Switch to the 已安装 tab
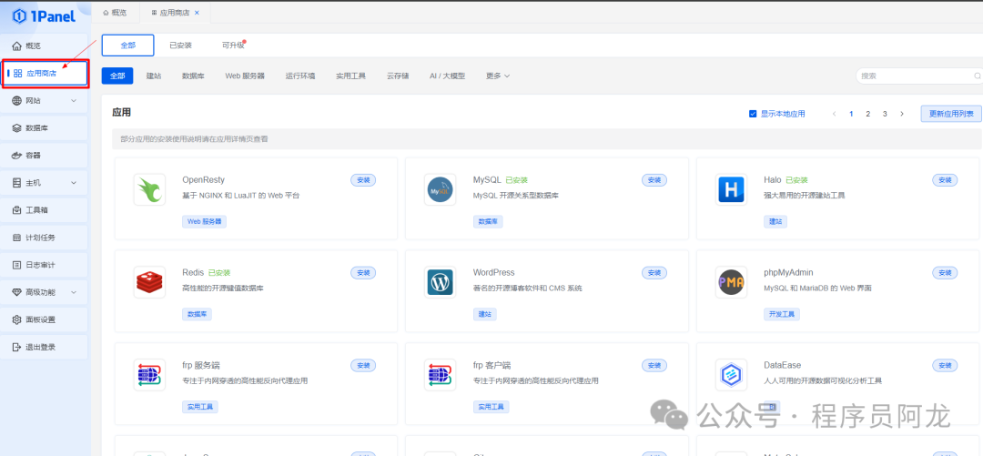 (x=180, y=45)
